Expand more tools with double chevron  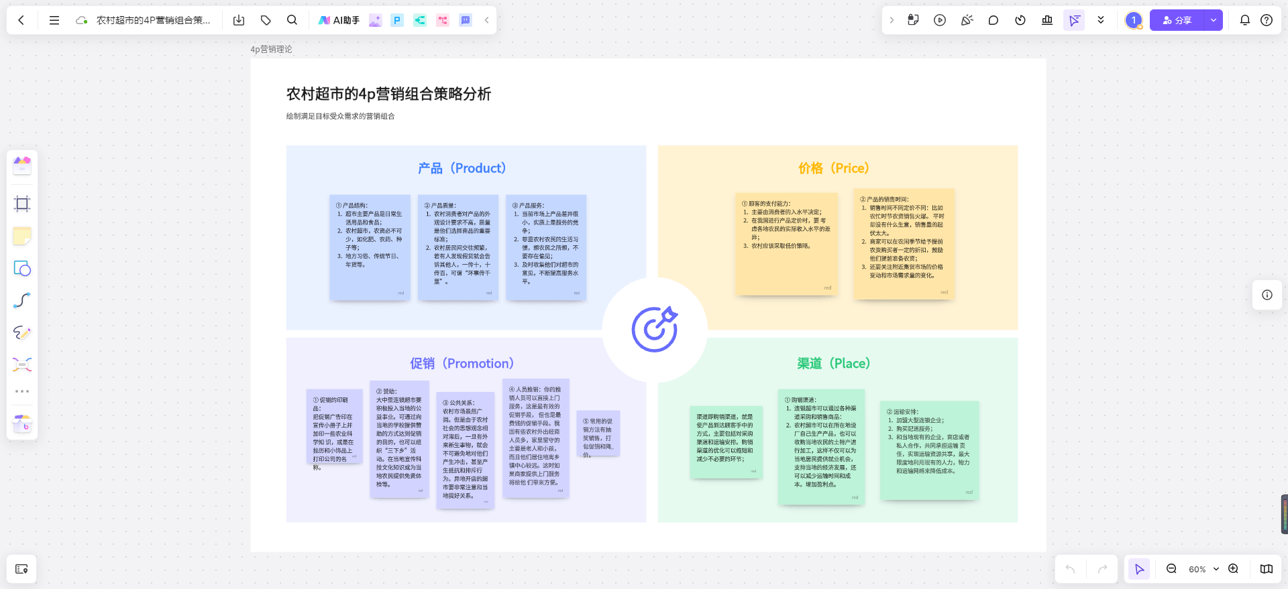(x=1101, y=20)
